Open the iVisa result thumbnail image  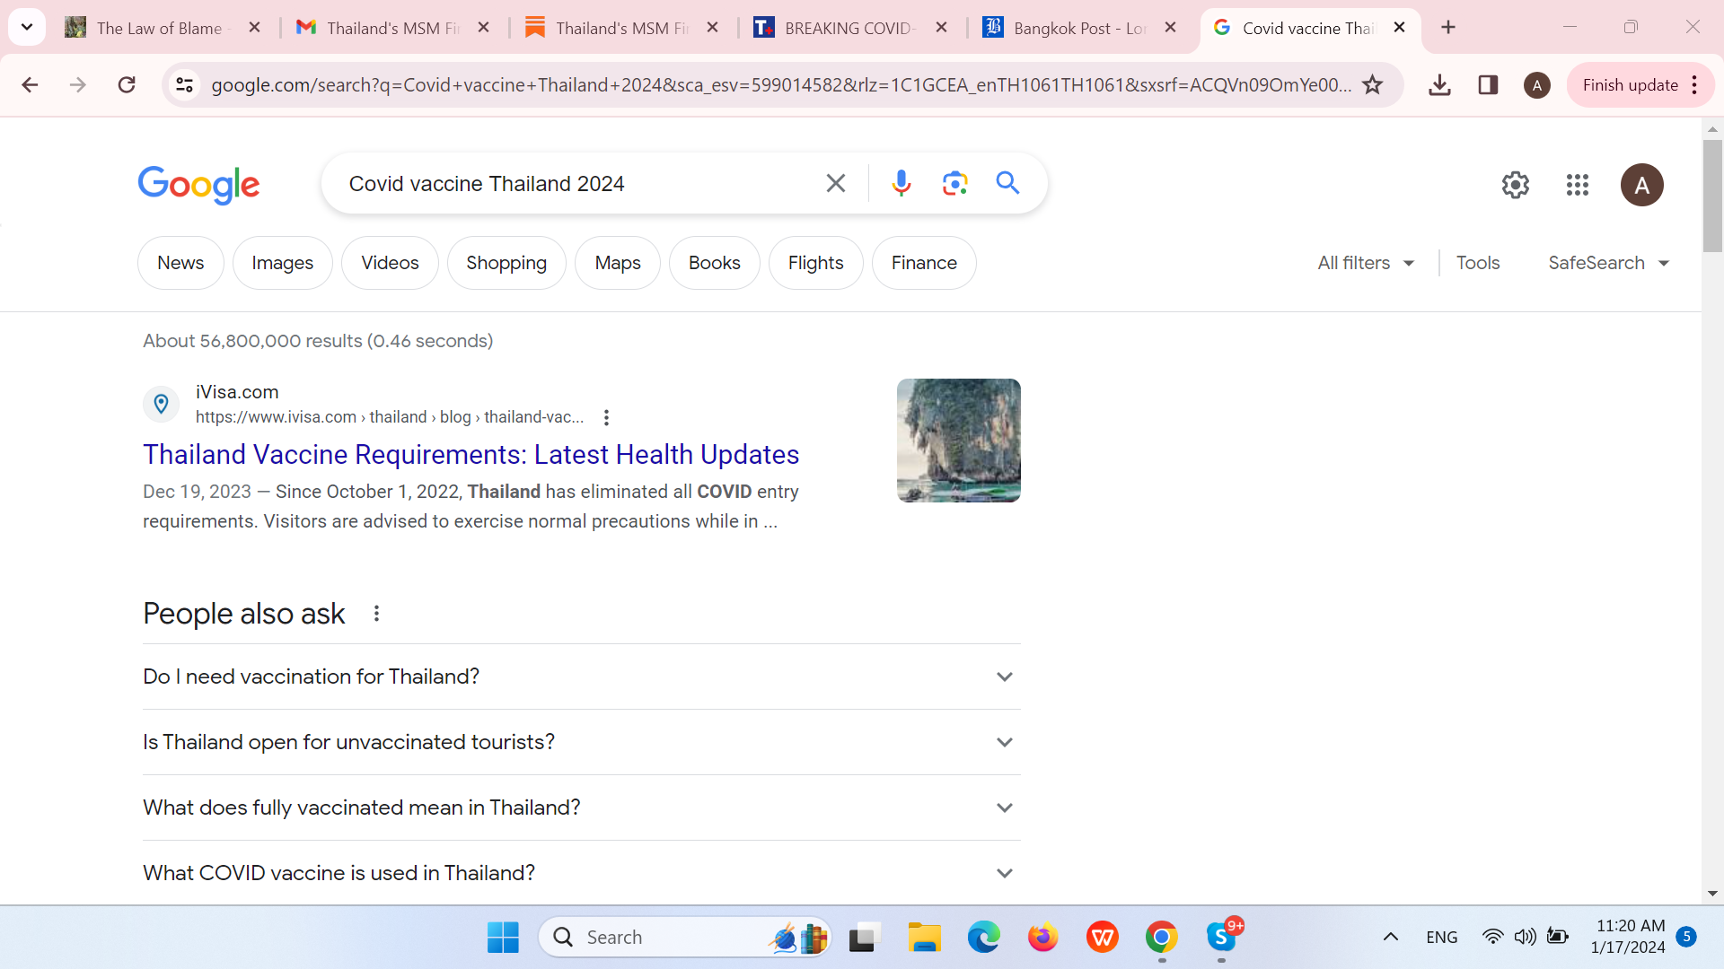(x=958, y=441)
